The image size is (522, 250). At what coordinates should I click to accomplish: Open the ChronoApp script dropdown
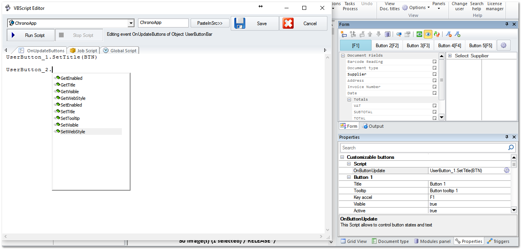pyautogui.click(x=131, y=23)
